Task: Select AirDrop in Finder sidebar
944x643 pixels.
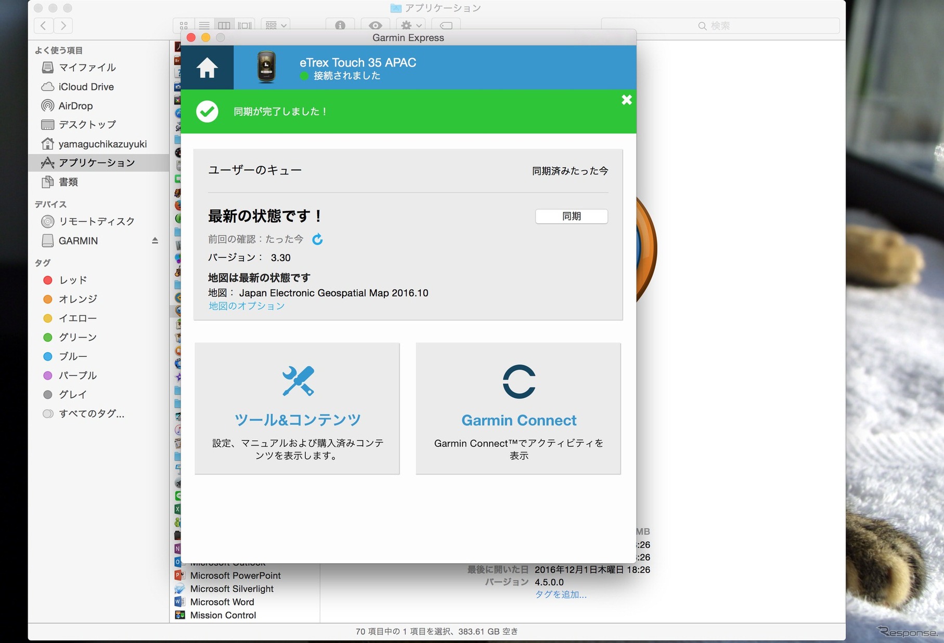Action: click(99, 106)
